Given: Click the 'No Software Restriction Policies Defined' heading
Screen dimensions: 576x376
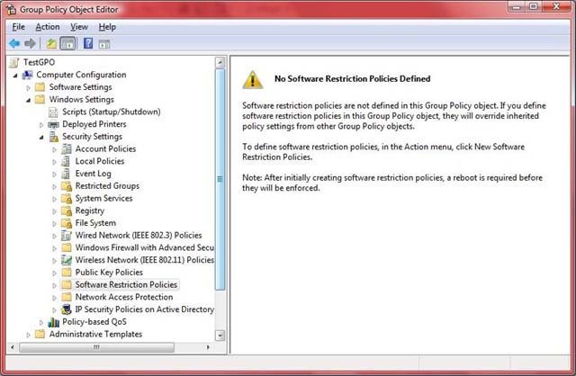Looking at the screenshot, I should pyautogui.click(x=352, y=78).
